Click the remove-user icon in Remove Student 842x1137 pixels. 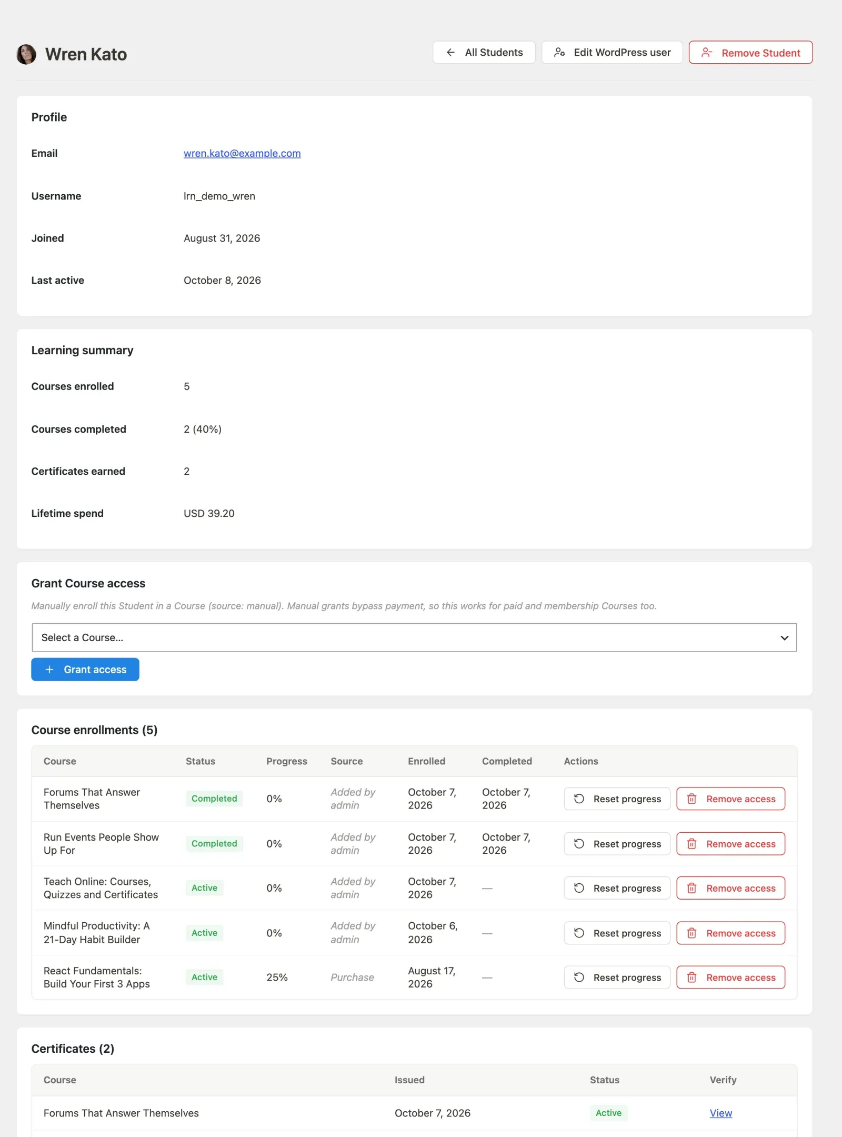tap(707, 53)
